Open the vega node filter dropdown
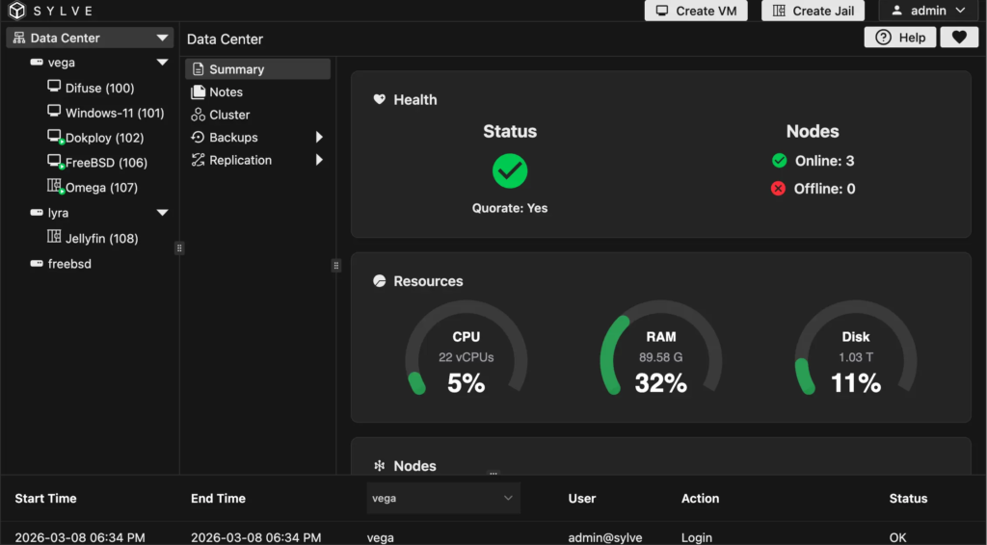The width and height of the screenshot is (987, 545). click(x=443, y=498)
